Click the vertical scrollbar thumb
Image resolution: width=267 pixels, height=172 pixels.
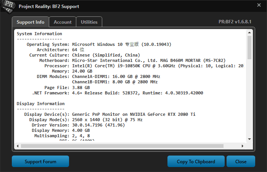pyautogui.click(x=249, y=47)
